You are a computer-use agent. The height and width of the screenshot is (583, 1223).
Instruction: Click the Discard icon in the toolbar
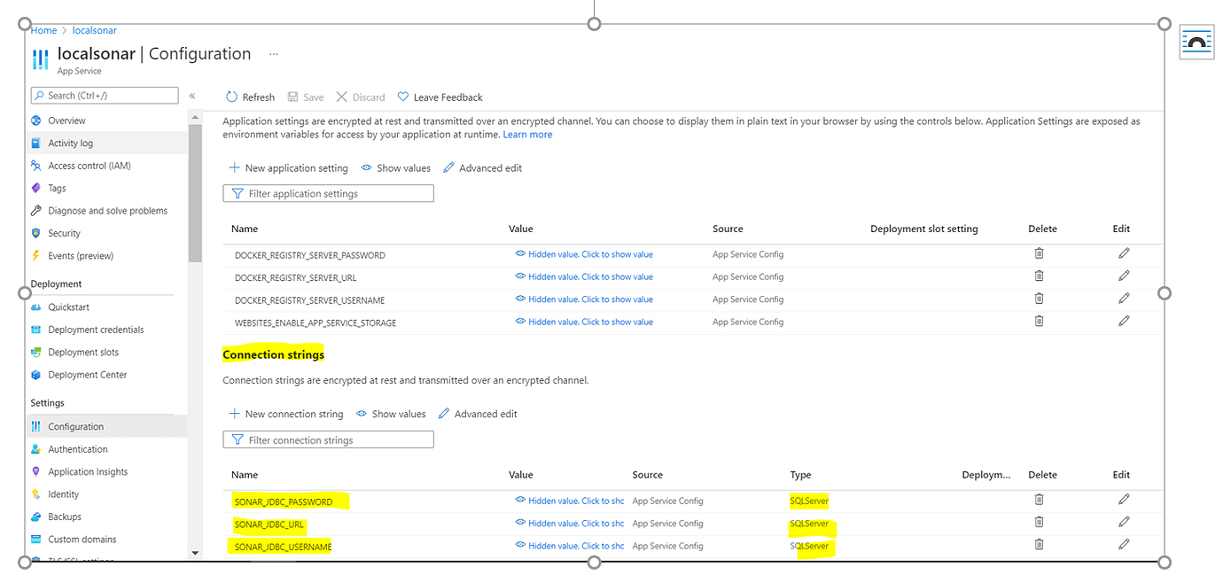tap(342, 97)
